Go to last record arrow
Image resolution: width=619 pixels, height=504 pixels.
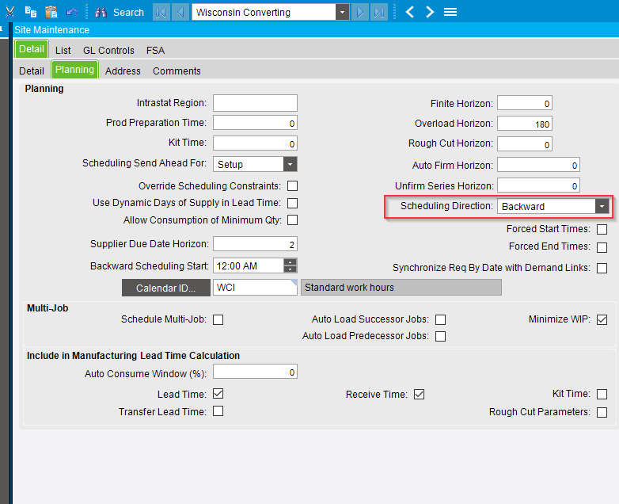point(379,12)
